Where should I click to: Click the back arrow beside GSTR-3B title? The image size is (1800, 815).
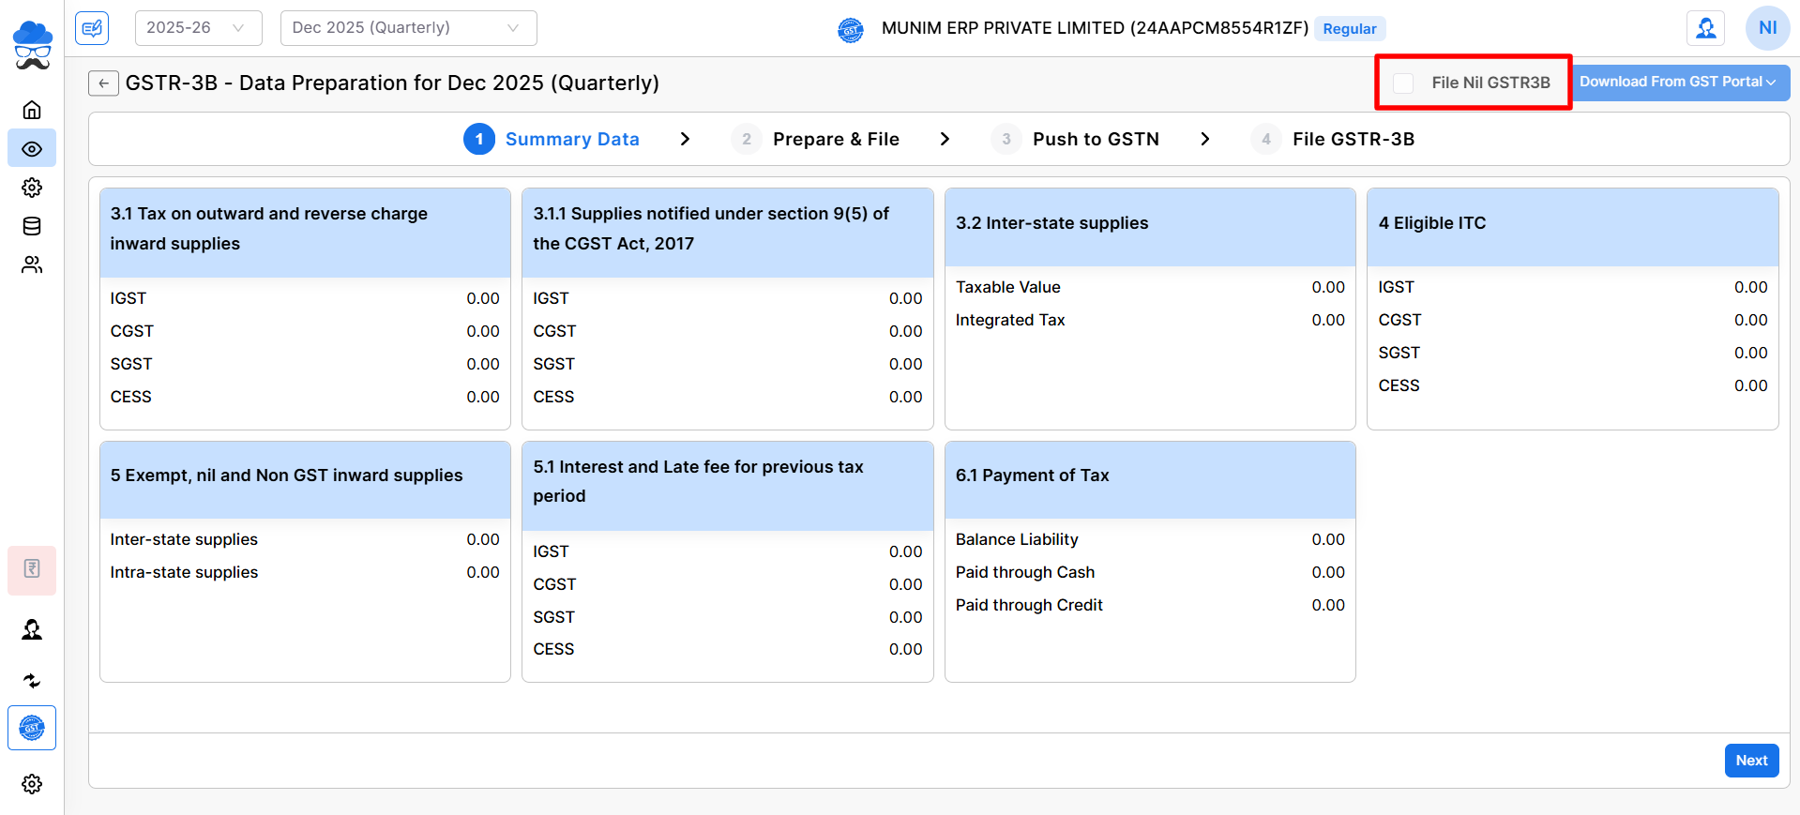click(x=103, y=83)
